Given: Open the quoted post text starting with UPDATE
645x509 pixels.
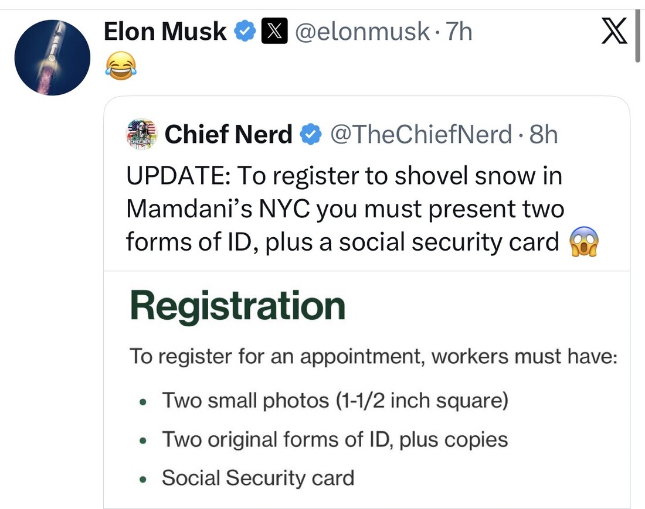Looking at the screenshot, I should (x=345, y=209).
